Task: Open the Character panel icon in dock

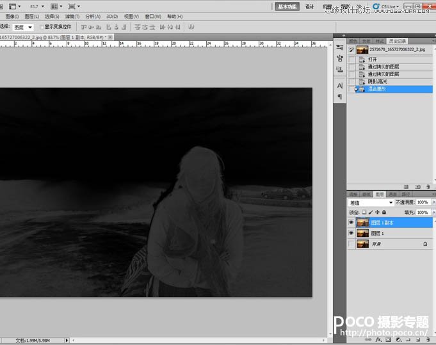Action: click(x=340, y=85)
